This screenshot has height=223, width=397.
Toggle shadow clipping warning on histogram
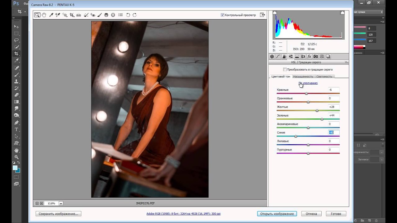(274, 13)
